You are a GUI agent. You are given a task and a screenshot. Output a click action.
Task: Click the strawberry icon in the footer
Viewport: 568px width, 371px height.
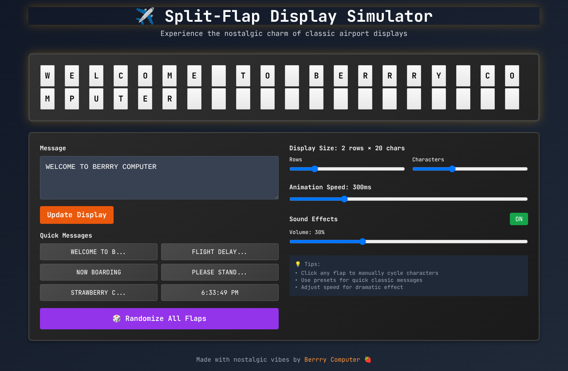coord(367,359)
